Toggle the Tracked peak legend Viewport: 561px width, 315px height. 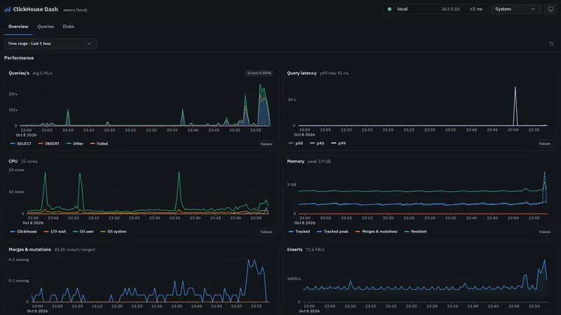tap(332, 232)
